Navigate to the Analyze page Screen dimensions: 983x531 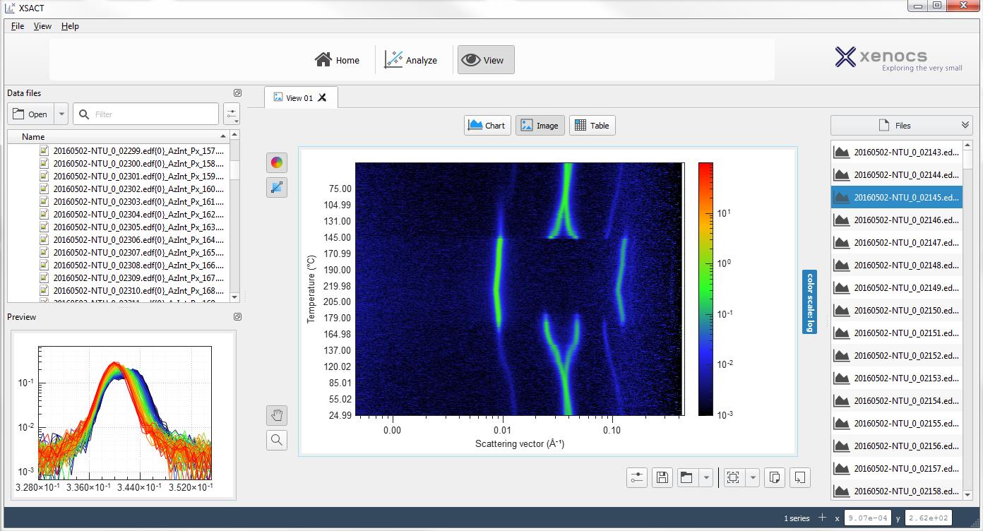(x=412, y=60)
